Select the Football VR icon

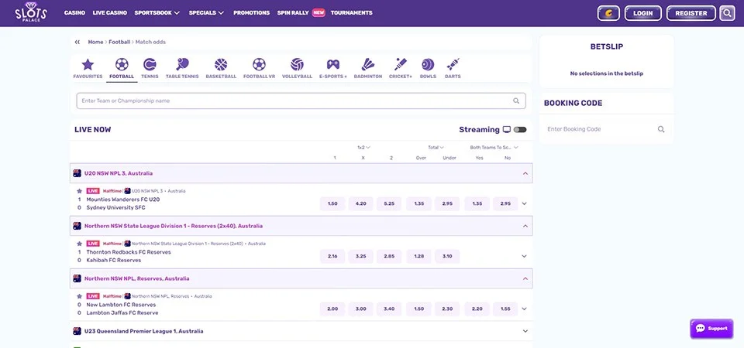(259, 64)
